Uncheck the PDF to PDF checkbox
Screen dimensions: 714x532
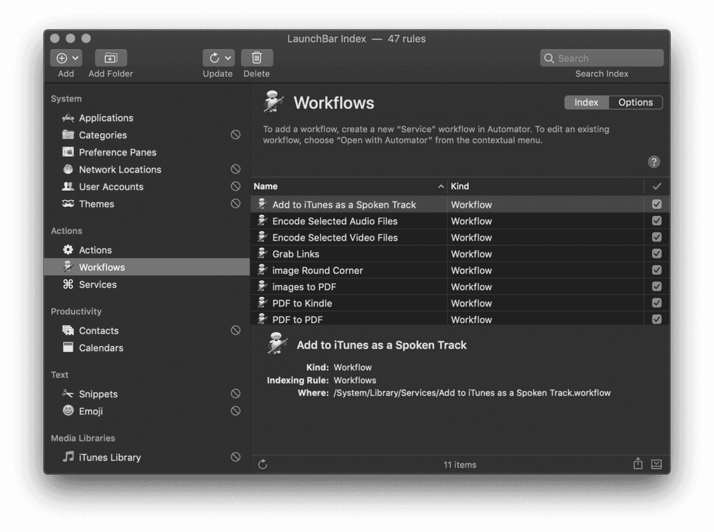657,319
